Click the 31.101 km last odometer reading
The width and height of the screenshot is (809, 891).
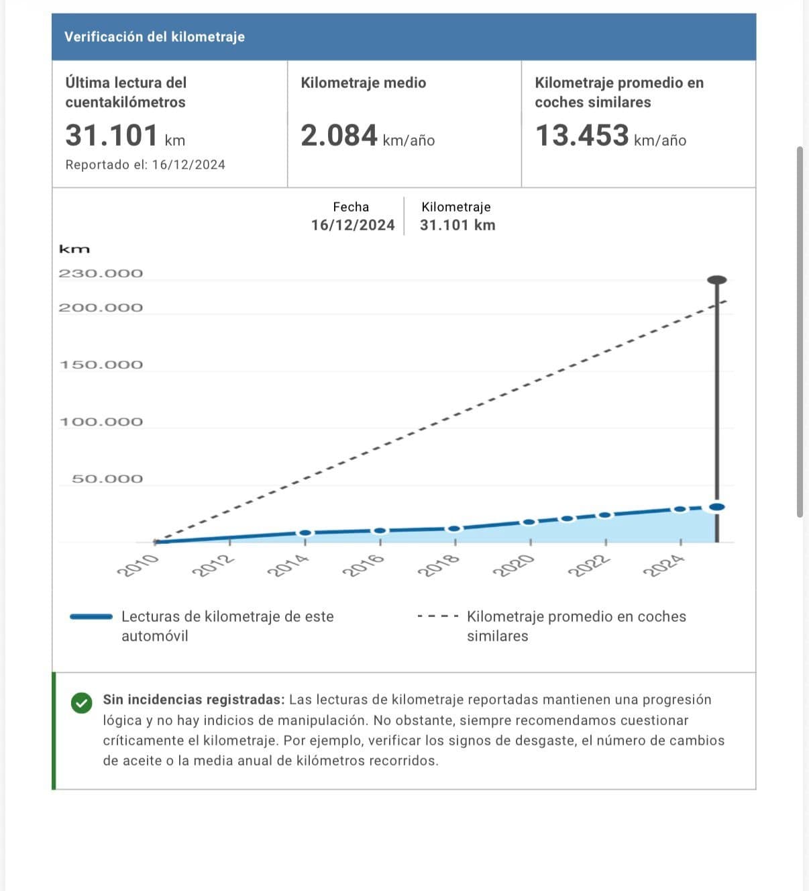point(125,136)
